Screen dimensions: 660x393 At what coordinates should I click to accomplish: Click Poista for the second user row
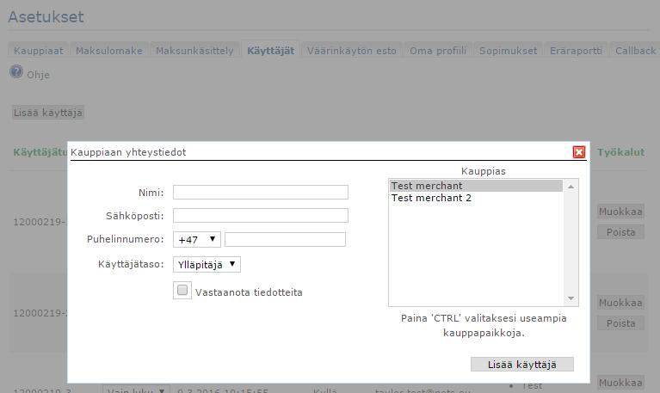(620, 323)
